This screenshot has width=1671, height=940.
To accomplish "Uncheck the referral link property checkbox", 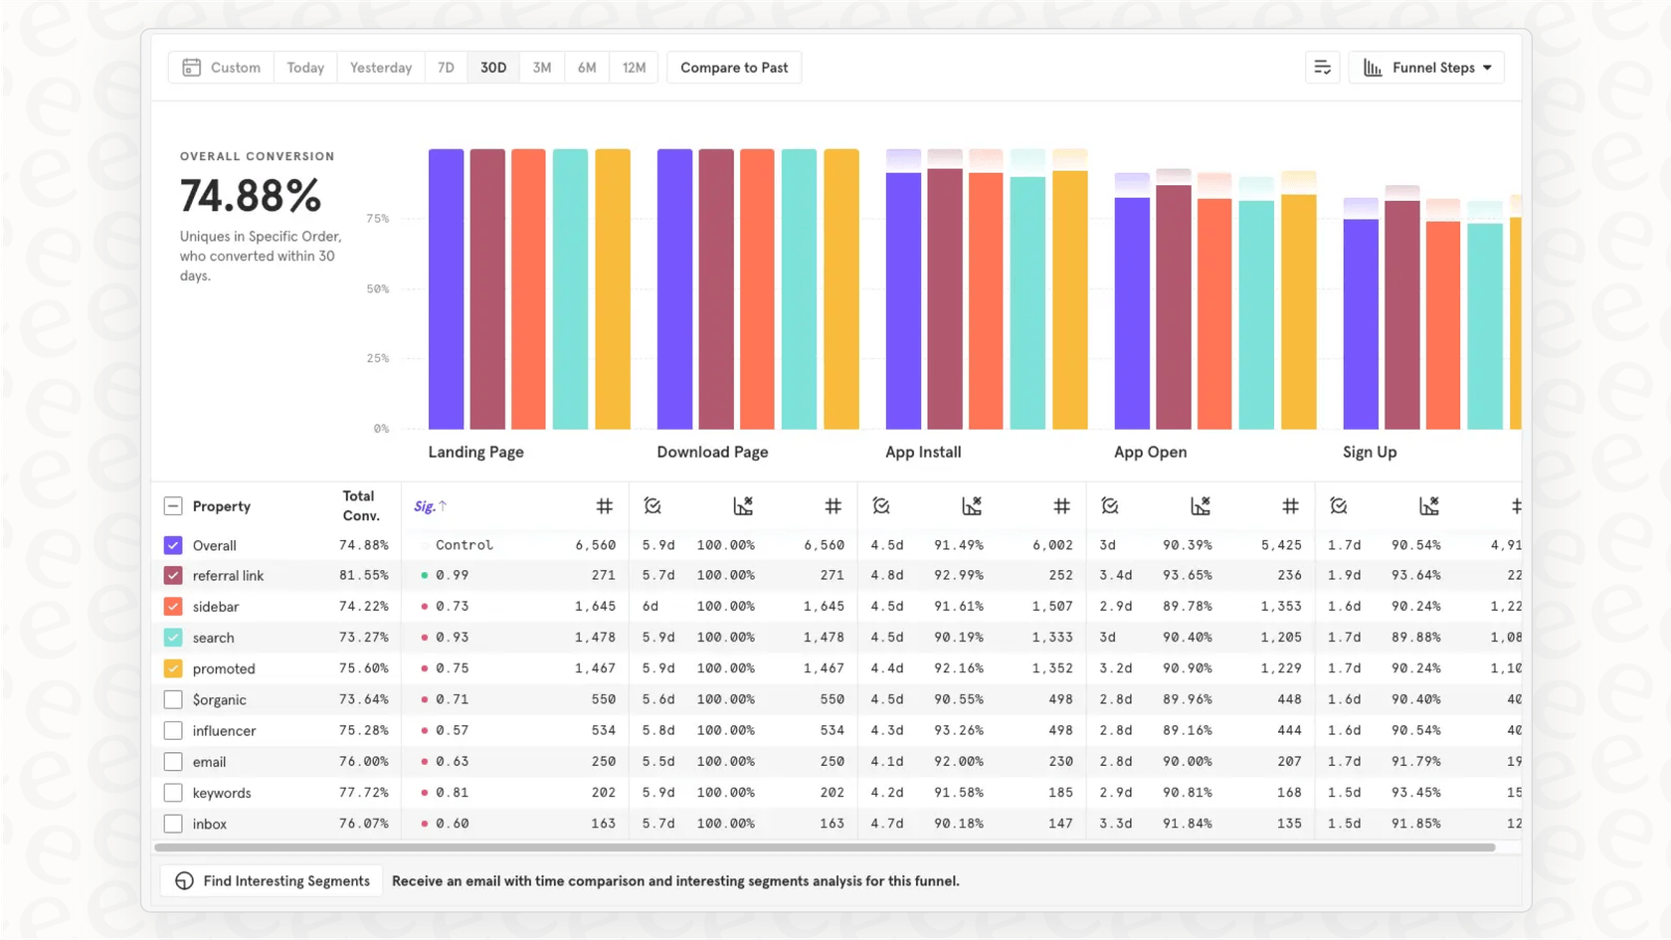I will [x=172, y=575].
